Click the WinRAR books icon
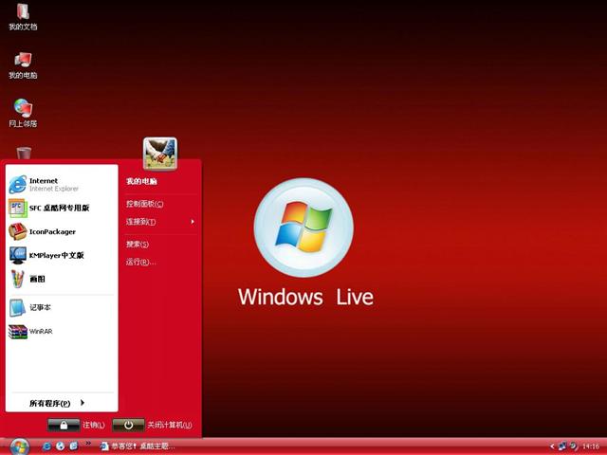 (x=18, y=332)
